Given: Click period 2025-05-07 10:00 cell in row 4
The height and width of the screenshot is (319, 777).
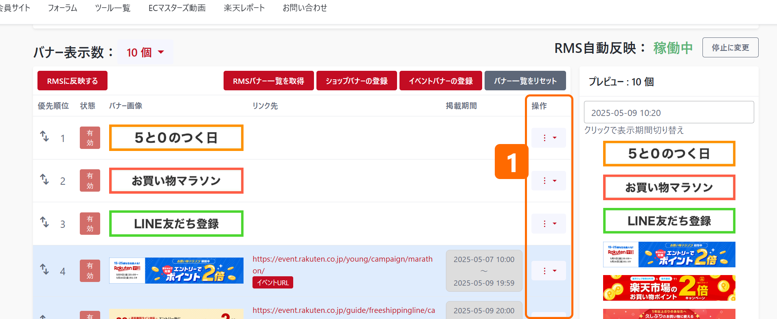Looking at the screenshot, I should point(484,271).
